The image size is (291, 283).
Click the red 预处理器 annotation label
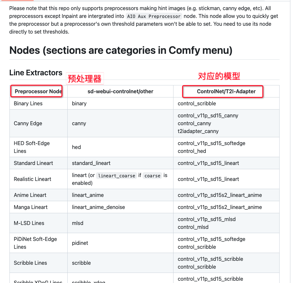(85, 79)
